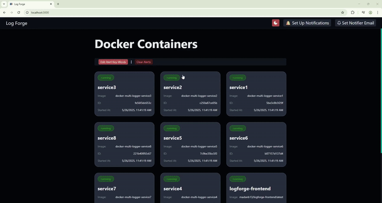Screen dimensions: 382x203
Task: Select the Log Forge browser tab
Action: click(29, 4)
